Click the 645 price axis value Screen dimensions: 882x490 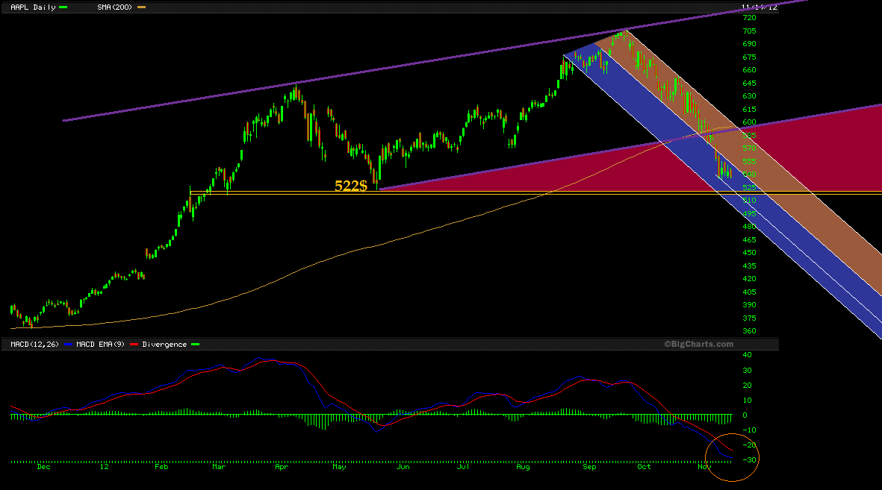pos(749,84)
